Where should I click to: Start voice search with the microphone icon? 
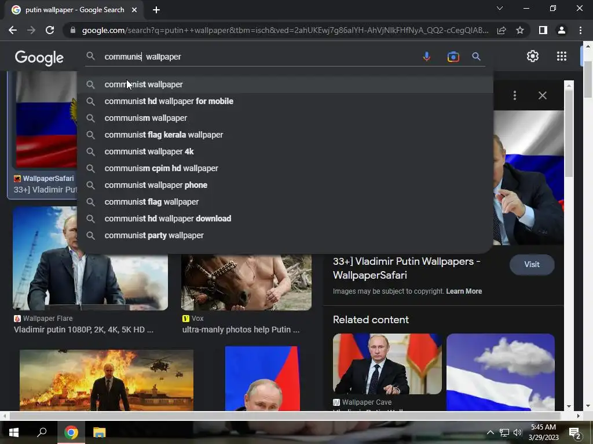click(x=427, y=57)
